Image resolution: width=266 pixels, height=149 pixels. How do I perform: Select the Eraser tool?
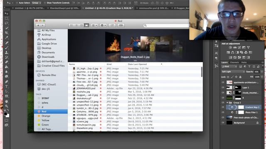[7, 62]
